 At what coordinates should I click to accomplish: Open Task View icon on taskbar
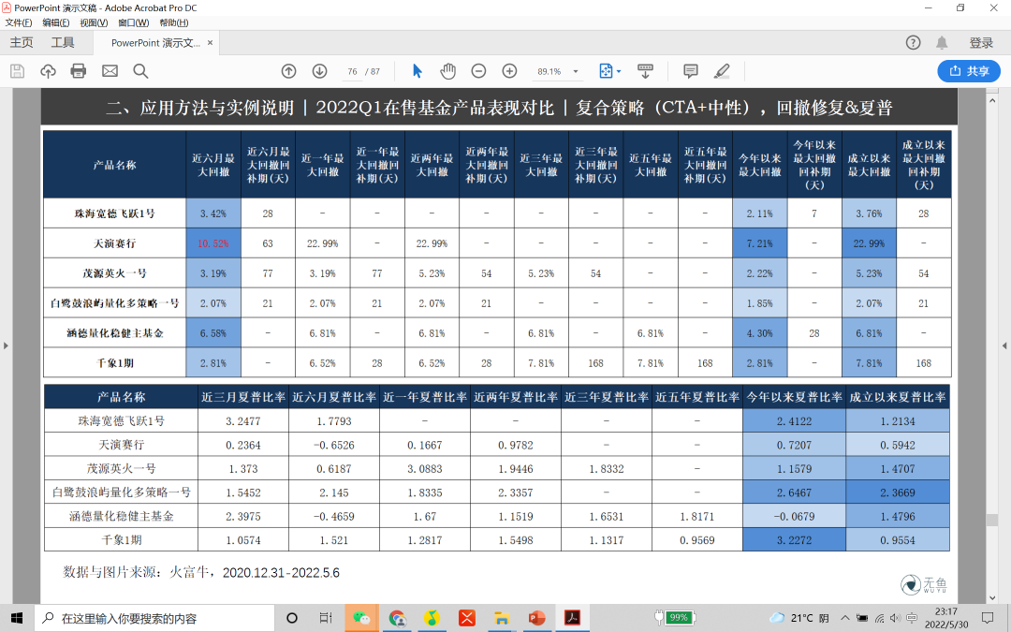click(326, 618)
